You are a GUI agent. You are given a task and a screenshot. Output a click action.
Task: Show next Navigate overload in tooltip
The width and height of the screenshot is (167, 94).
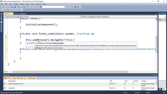[34, 43]
